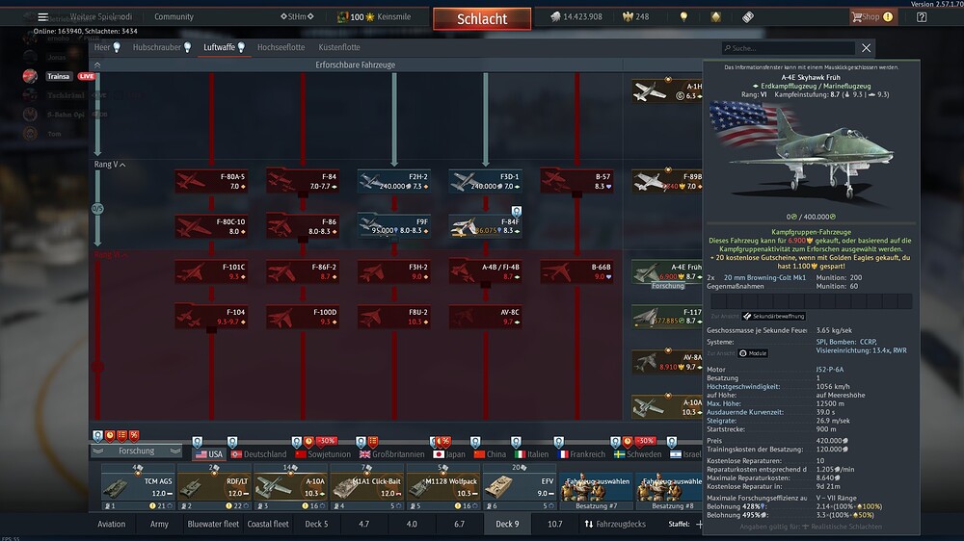The image size is (964, 541).
Task: Open Sekundärbewaffnung in info panel
Action: 773,317
